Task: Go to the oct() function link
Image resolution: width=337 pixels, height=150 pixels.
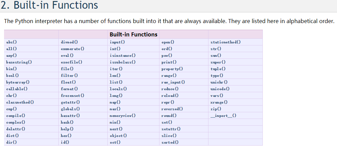Action: (x=115, y=142)
